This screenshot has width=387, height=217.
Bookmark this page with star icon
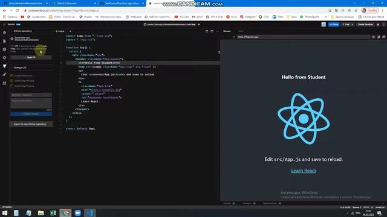coord(356,11)
